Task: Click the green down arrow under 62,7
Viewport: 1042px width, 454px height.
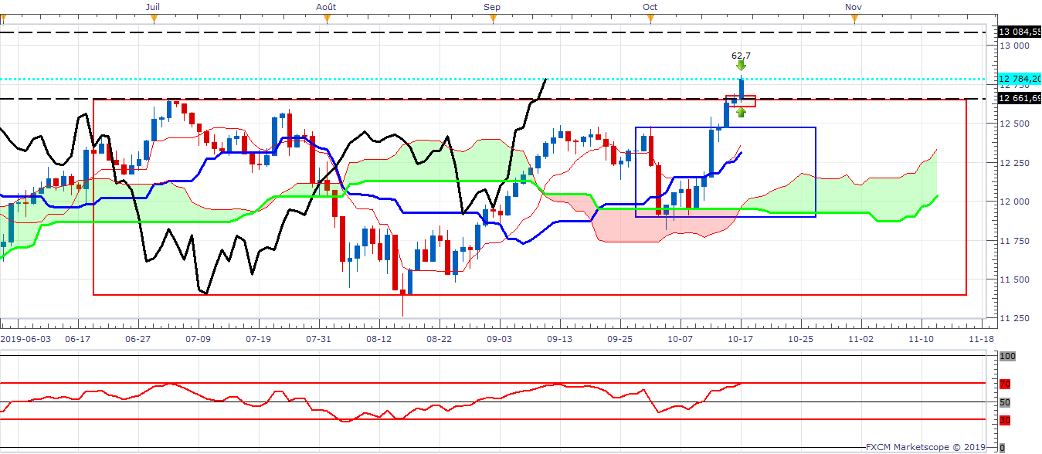Action: click(x=742, y=66)
